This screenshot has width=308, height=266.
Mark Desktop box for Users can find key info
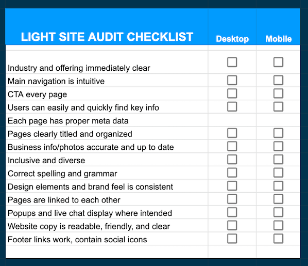(232, 106)
